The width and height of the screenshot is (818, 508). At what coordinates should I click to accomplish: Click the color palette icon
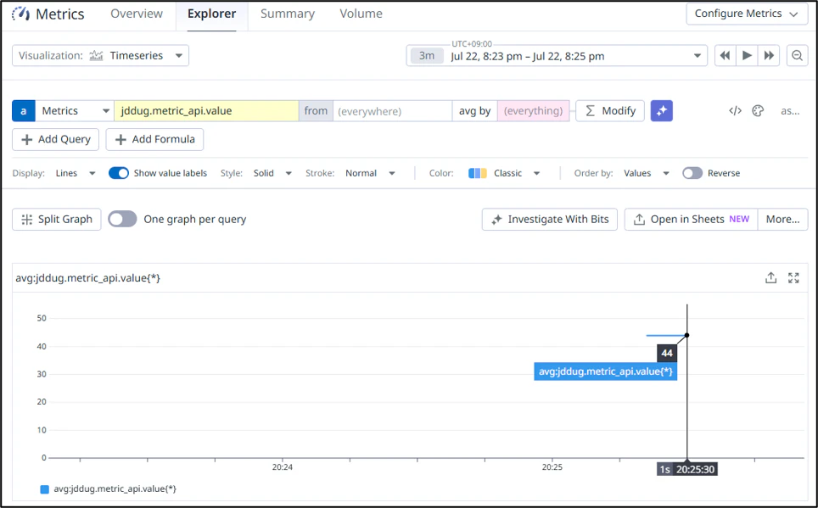point(758,110)
